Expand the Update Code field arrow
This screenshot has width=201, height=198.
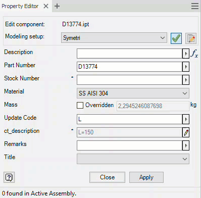(186, 119)
